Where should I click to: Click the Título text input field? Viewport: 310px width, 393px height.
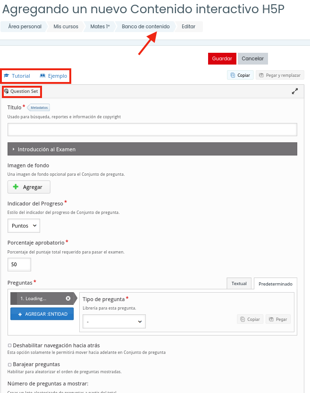coord(152,130)
